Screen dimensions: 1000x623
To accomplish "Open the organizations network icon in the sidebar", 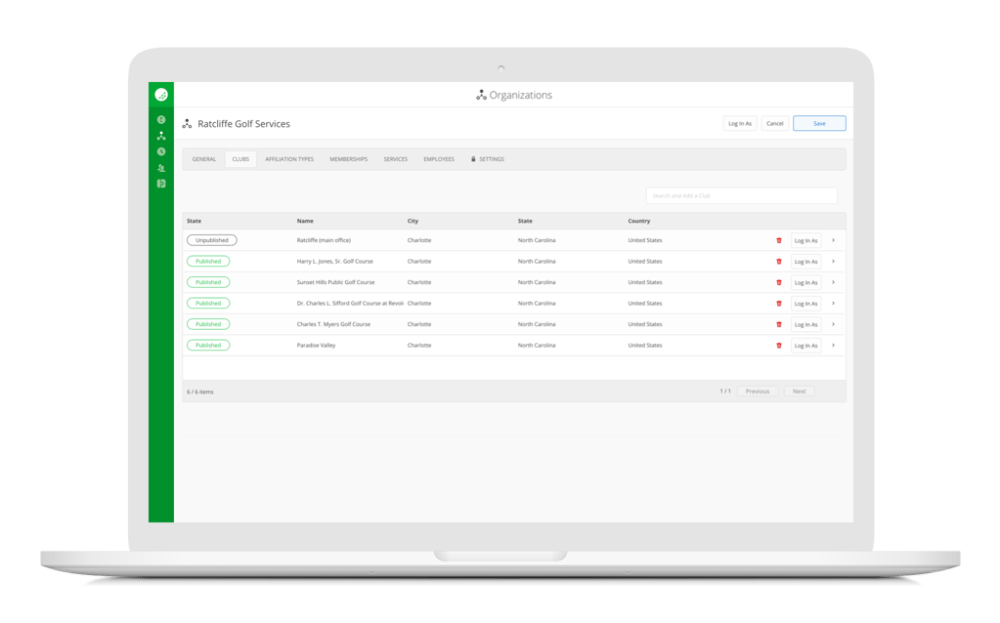I will 161,136.
